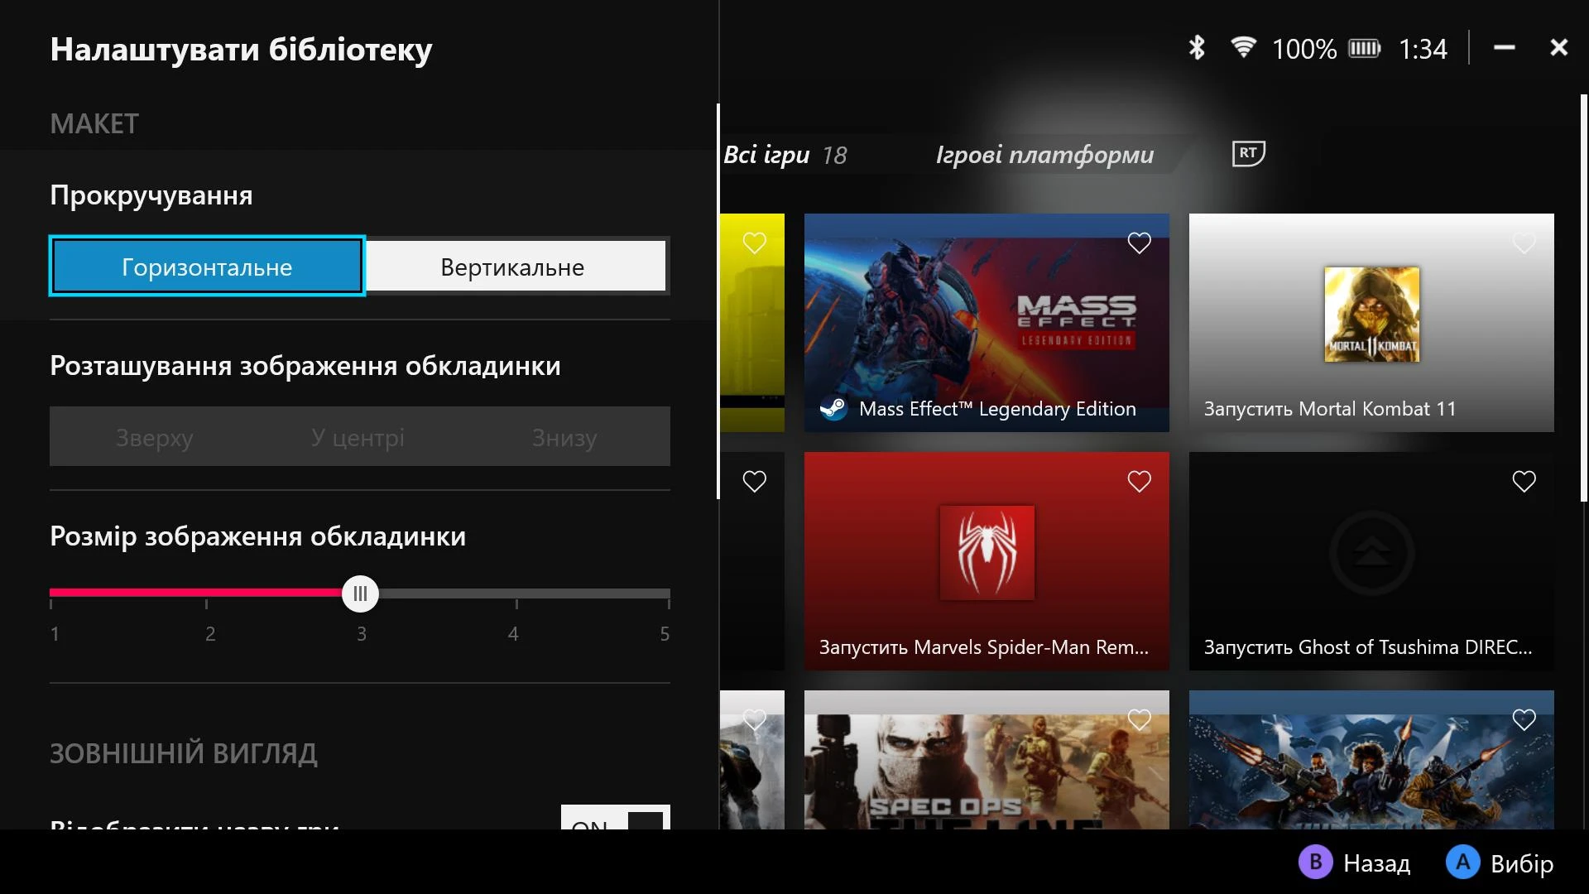Open the Ігрові платформи tab
Viewport: 1589px width, 894px height.
click(x=1044, y=155)
